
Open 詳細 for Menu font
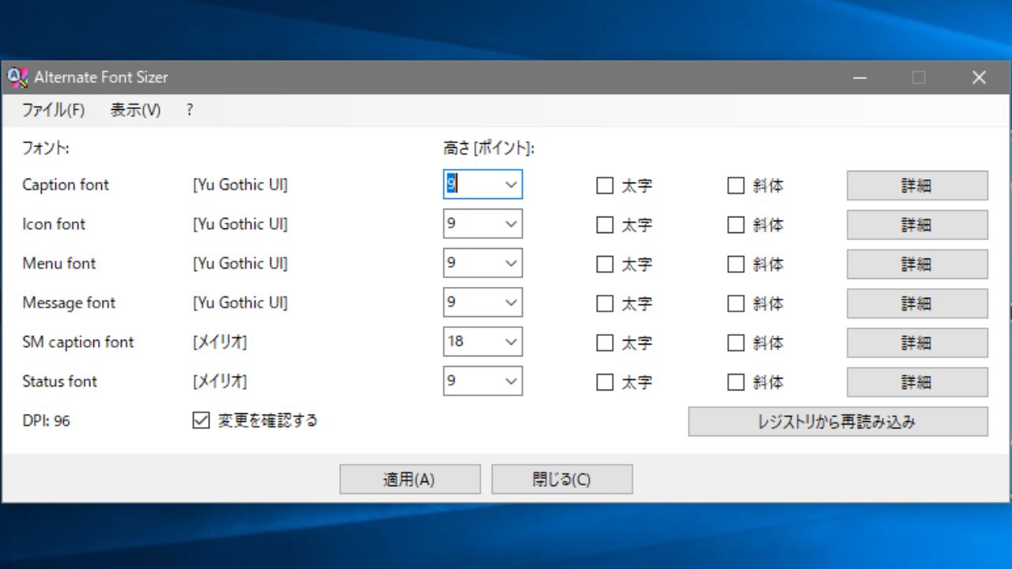(x=917, y=264)
